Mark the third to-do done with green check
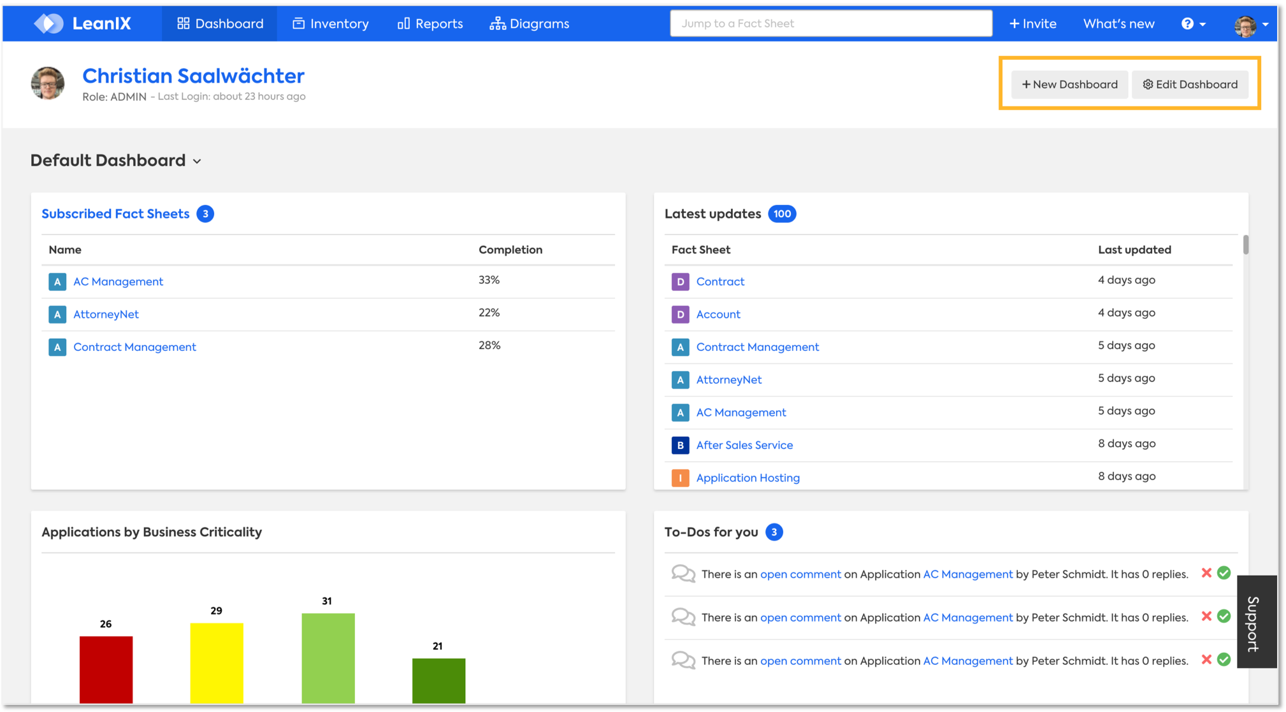 pos(1224,660)
